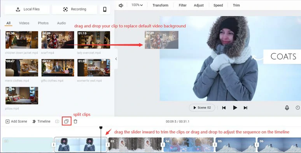Click the scarf.mp4 file name label
301x153 pixels.
tap(47, 53)
